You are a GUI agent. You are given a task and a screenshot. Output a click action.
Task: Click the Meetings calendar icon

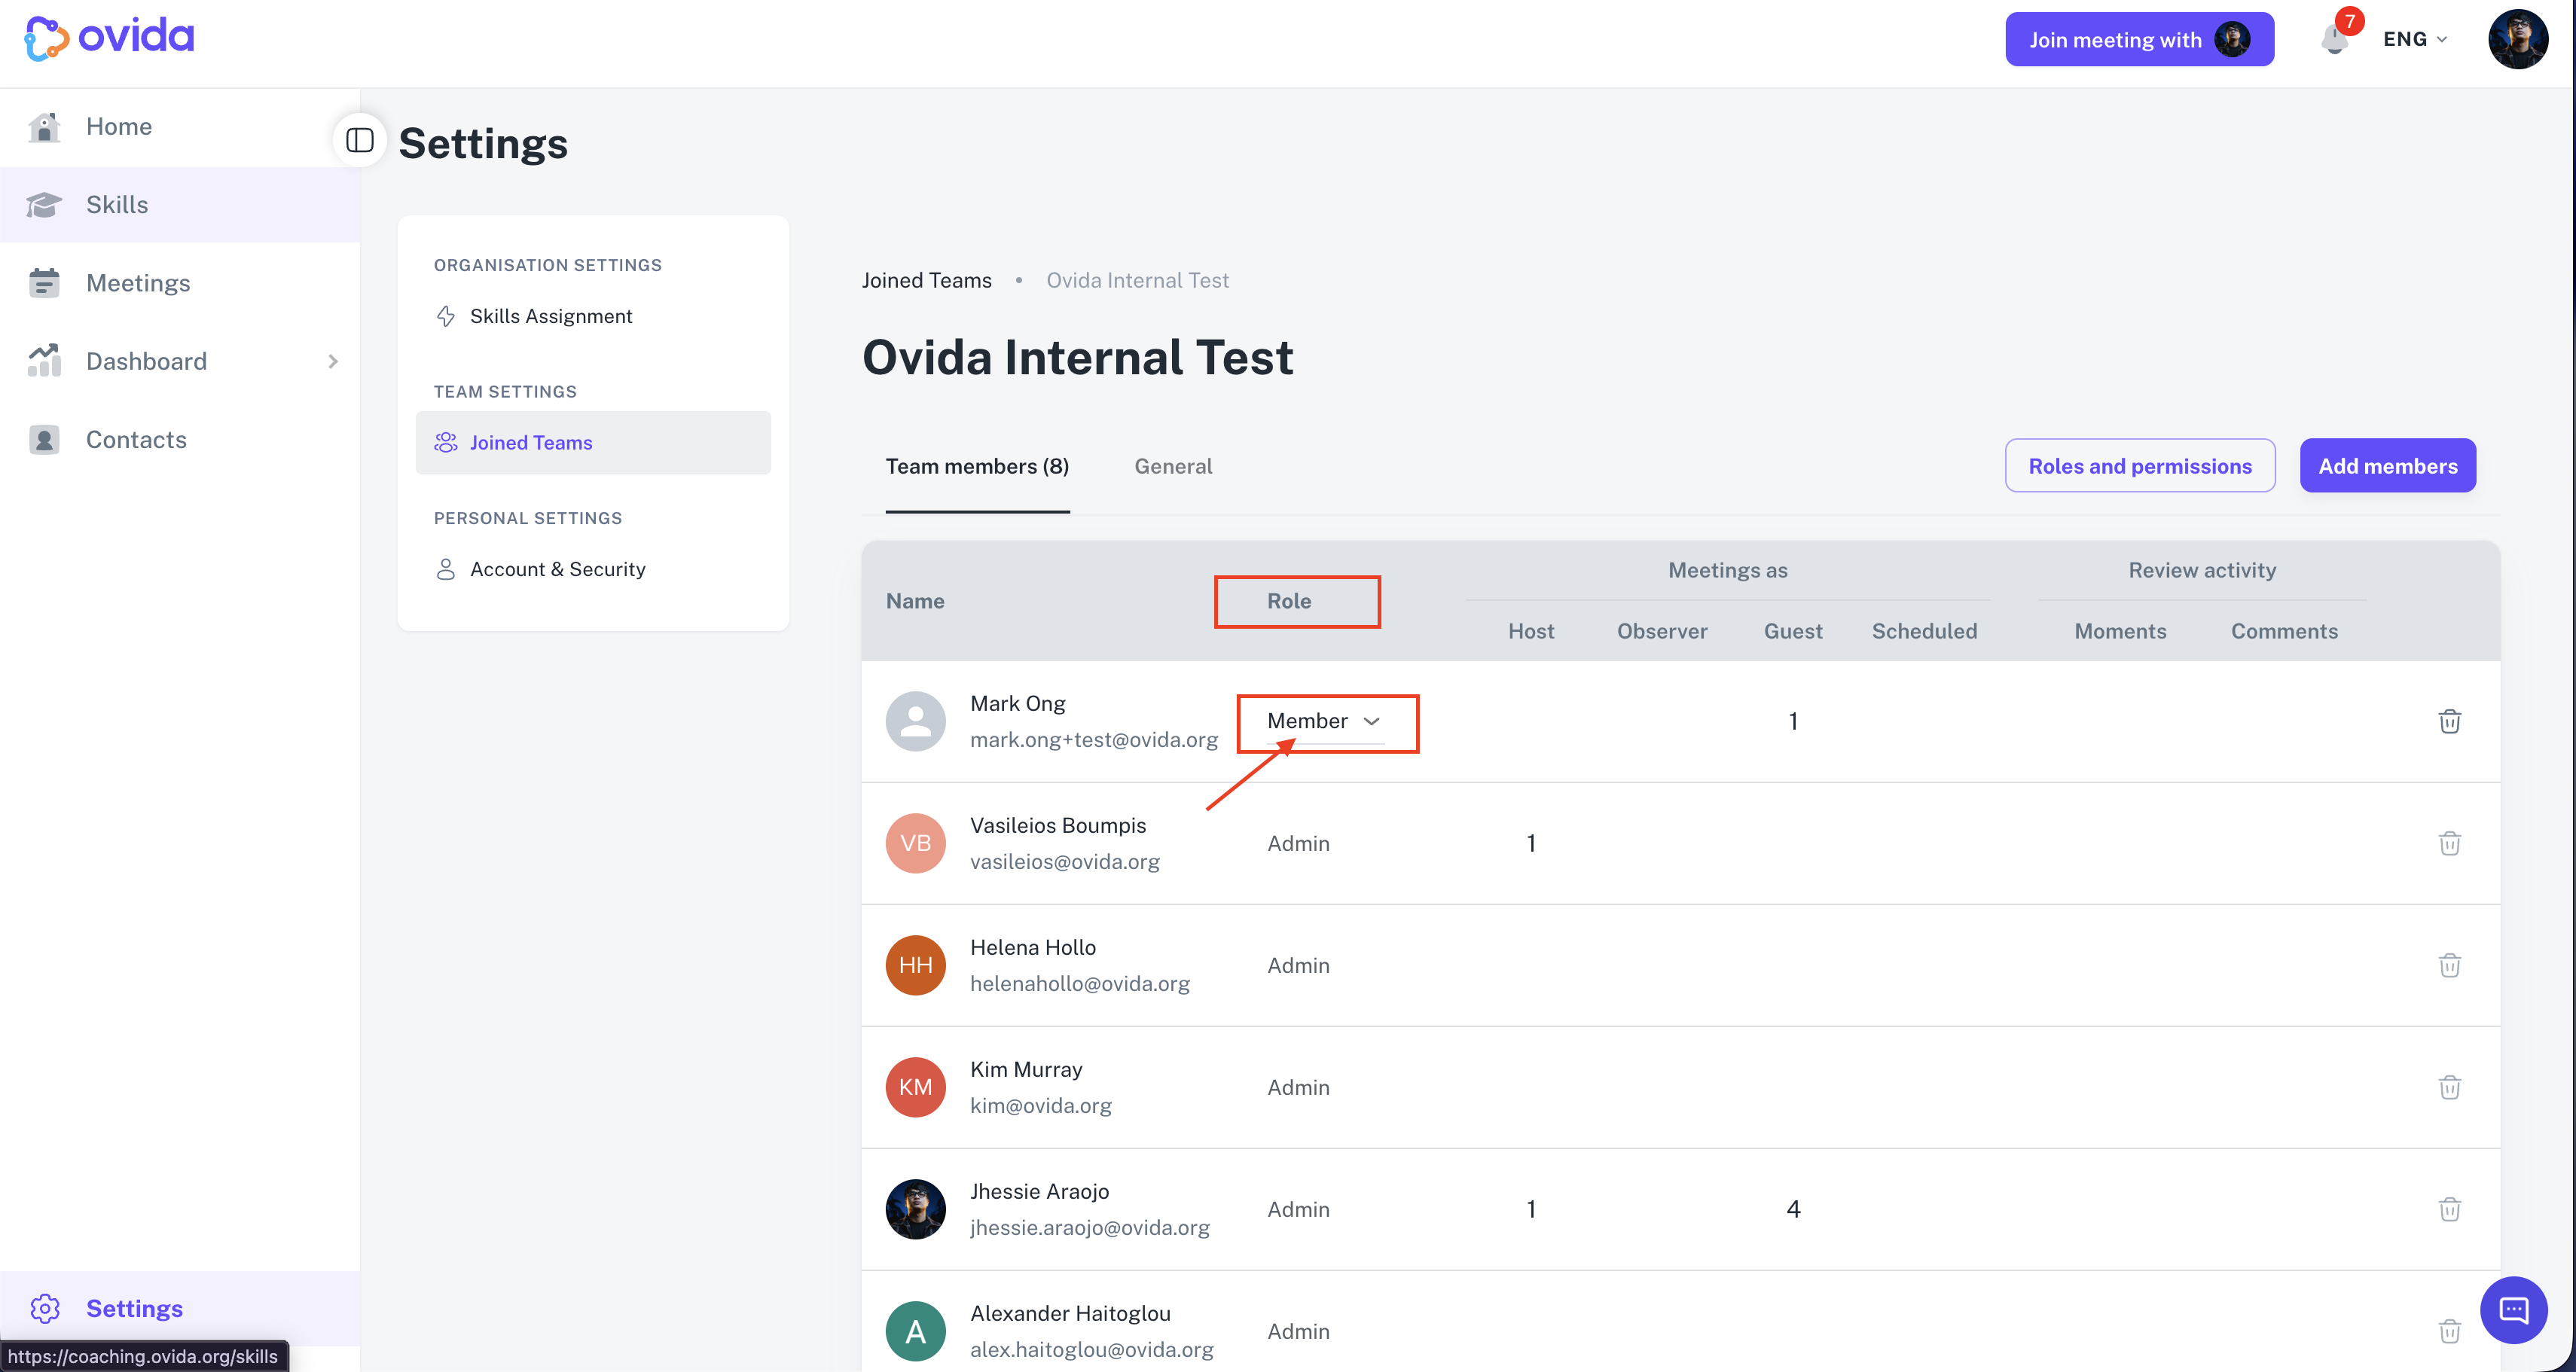(44, 283)
